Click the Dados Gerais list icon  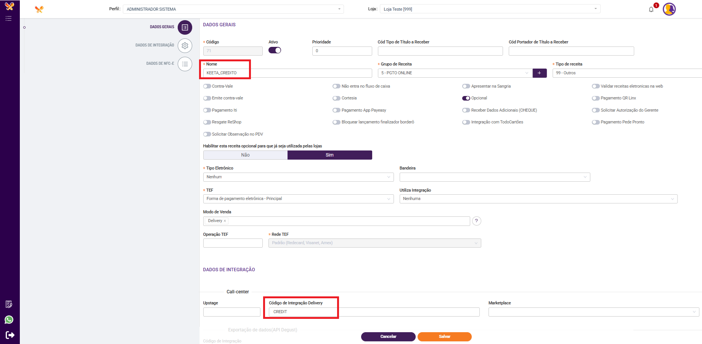click(185, 27)
